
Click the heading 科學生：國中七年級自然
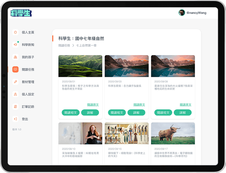81,38
